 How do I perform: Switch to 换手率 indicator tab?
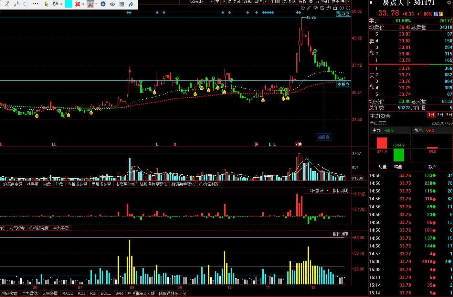tap(33, 184)
